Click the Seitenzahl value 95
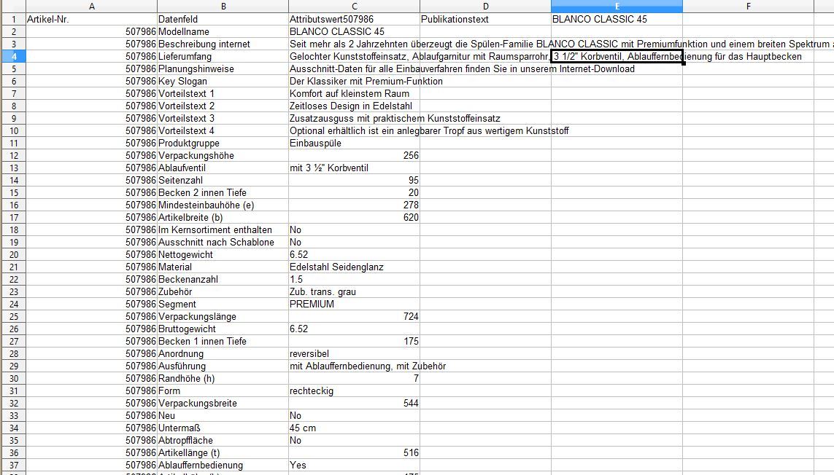 [354, 181]
